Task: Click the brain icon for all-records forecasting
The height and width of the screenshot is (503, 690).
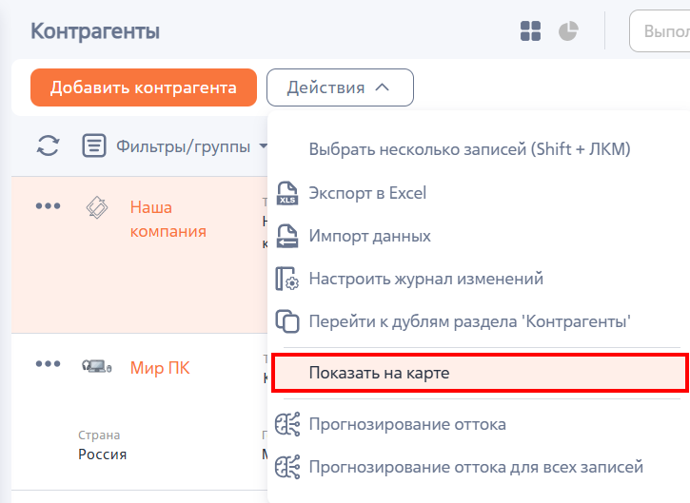Action: [x=287, y=467]
